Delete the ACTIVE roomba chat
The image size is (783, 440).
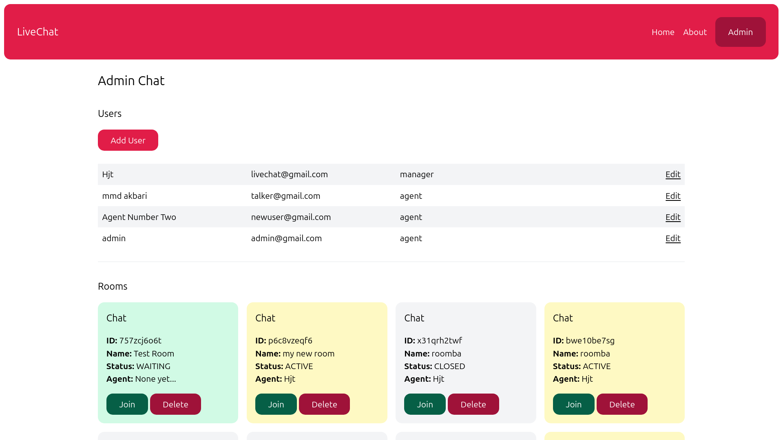pos(622,404)
